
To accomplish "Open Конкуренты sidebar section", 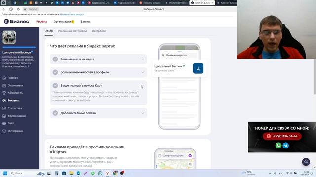I will (13, 93).
